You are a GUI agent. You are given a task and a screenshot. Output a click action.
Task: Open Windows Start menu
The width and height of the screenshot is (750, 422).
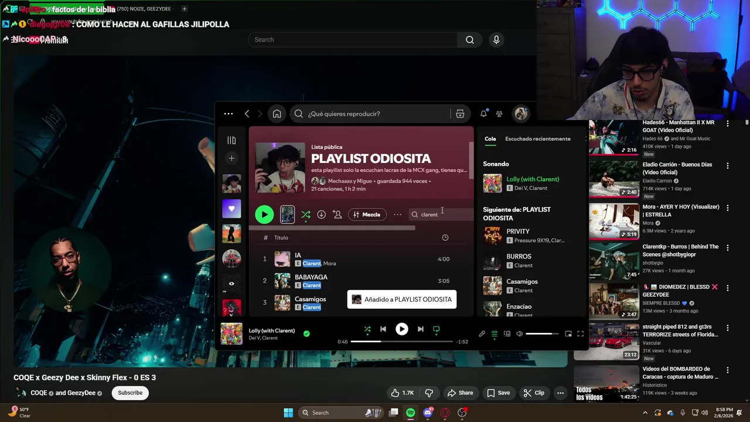point(288,413)
